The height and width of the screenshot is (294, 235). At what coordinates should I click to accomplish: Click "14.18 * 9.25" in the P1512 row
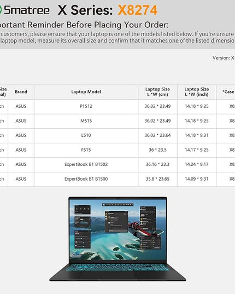(197, 106)
